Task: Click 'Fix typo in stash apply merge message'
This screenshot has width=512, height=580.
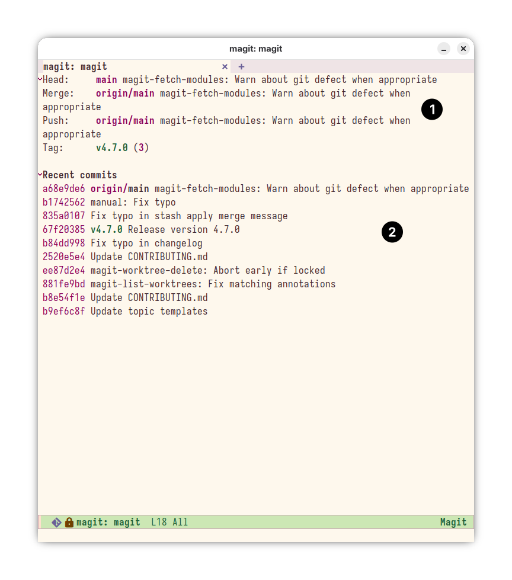Action: tap(189, 216)
